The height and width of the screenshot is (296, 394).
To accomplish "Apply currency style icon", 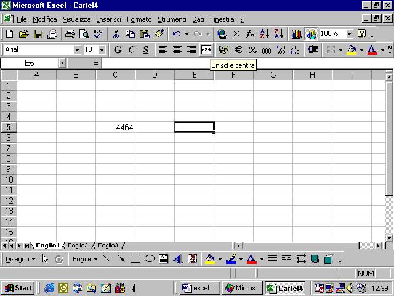I will click(x=223, y=50).
